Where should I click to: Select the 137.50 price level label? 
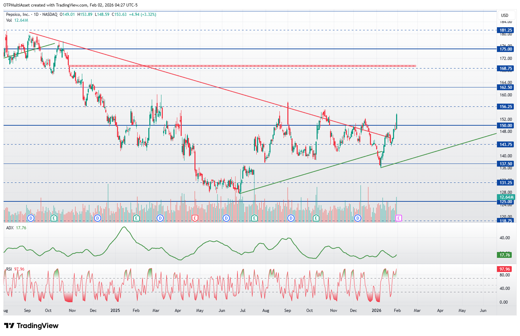[506, 164]
